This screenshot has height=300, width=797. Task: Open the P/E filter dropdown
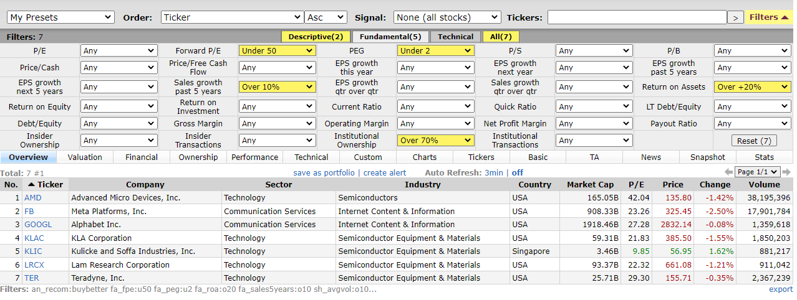[118, 51]
